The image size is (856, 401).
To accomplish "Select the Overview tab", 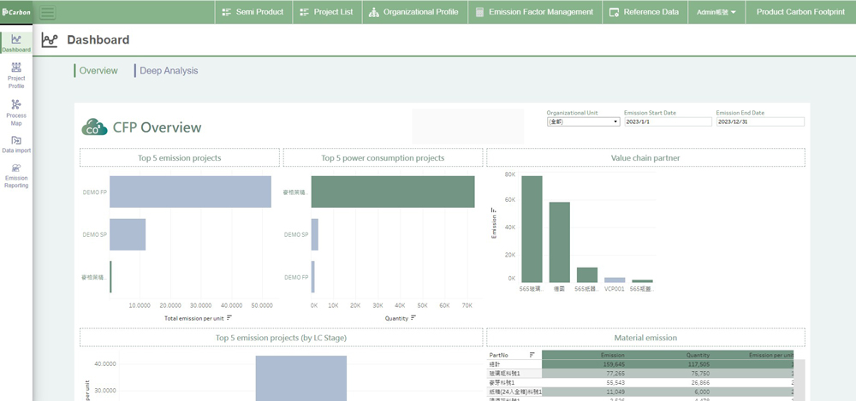I will coord(98,71).
